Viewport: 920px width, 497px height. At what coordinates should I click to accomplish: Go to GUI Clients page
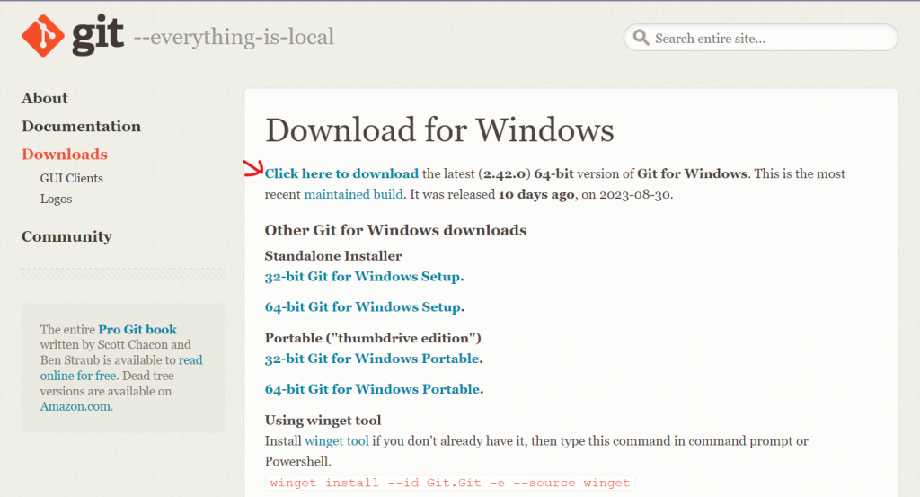[72, 178]
